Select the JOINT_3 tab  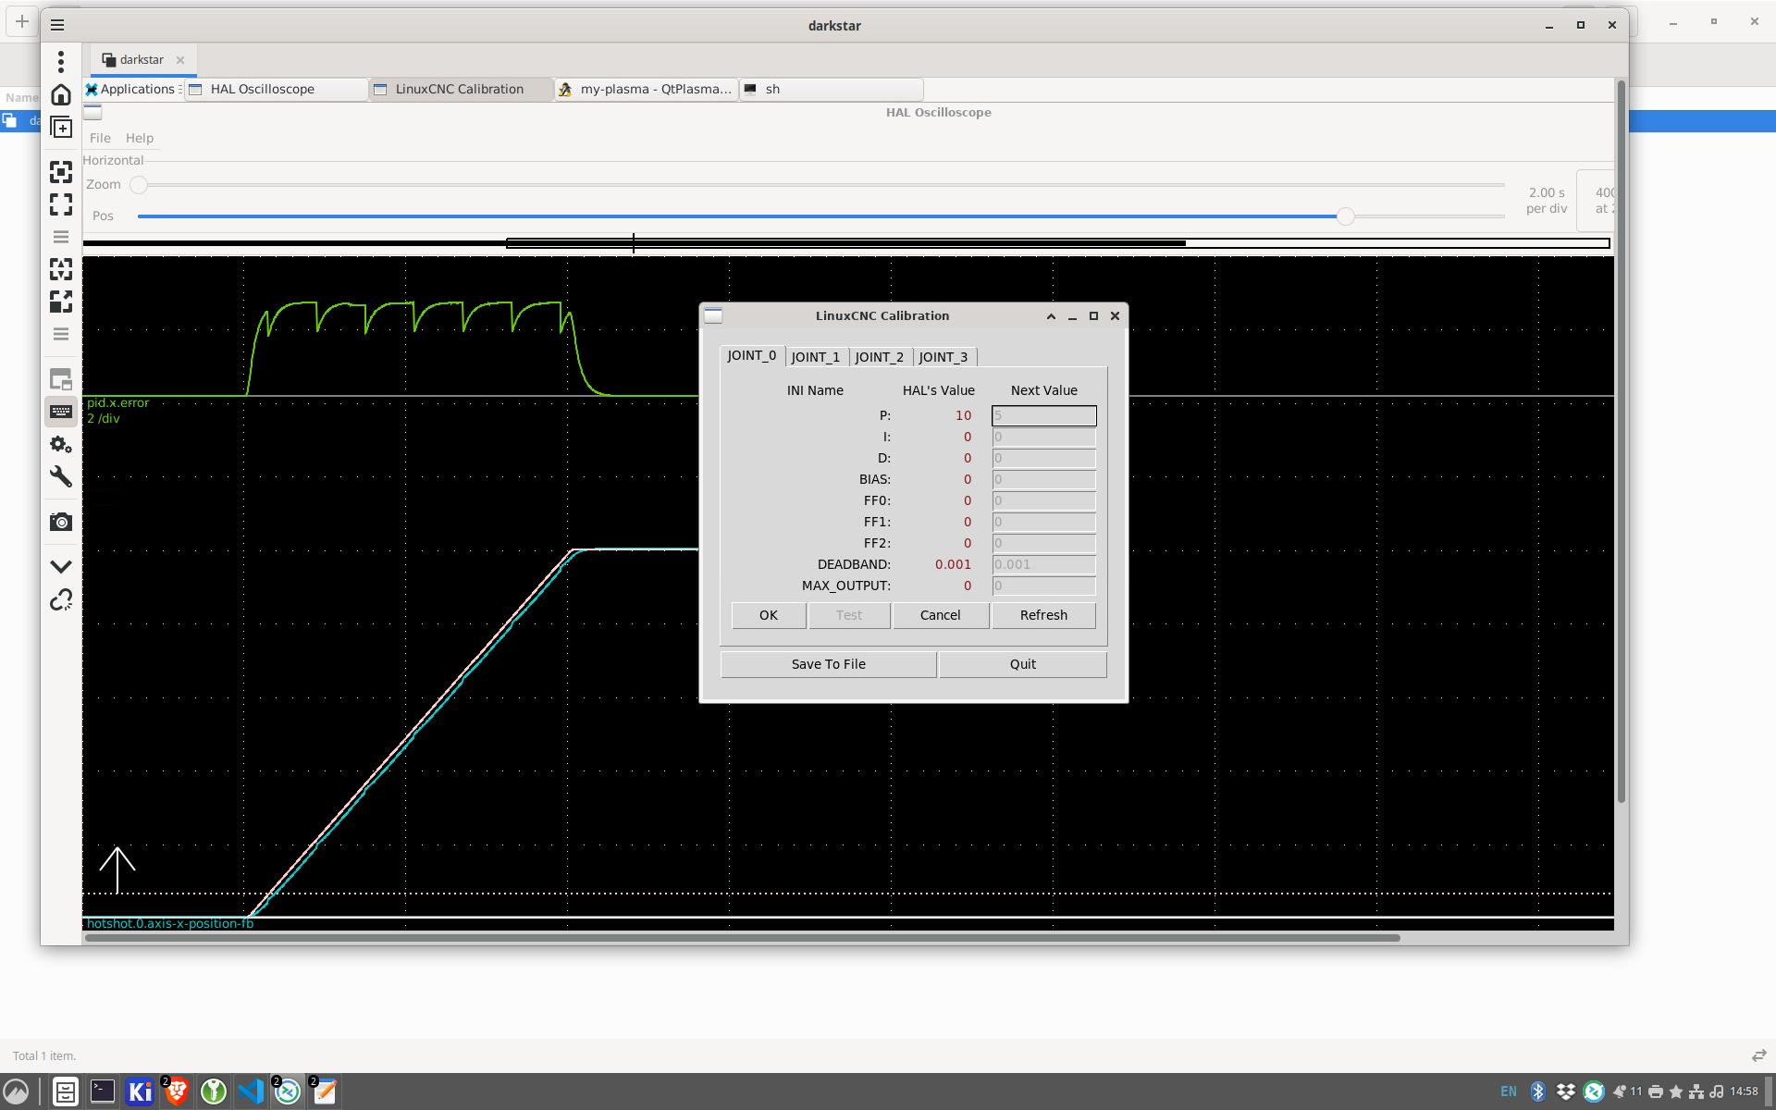coord(943,357)
